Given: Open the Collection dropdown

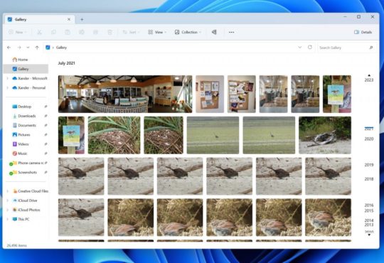Looking at the screenshot, I should coord(188,32).
